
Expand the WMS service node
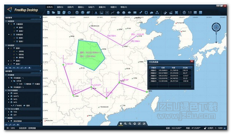click(9, 93)
